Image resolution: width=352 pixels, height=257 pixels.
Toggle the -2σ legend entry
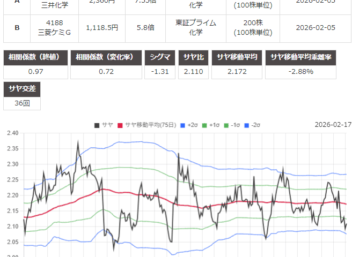coord(247,125)
